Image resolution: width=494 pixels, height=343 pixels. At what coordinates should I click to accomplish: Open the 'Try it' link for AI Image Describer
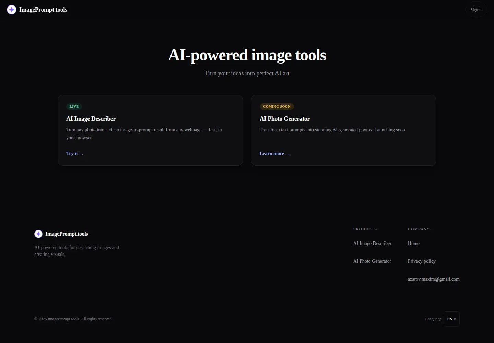[75, 153]
